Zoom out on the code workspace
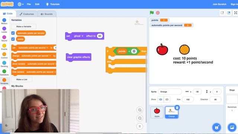 pos(140,118)
